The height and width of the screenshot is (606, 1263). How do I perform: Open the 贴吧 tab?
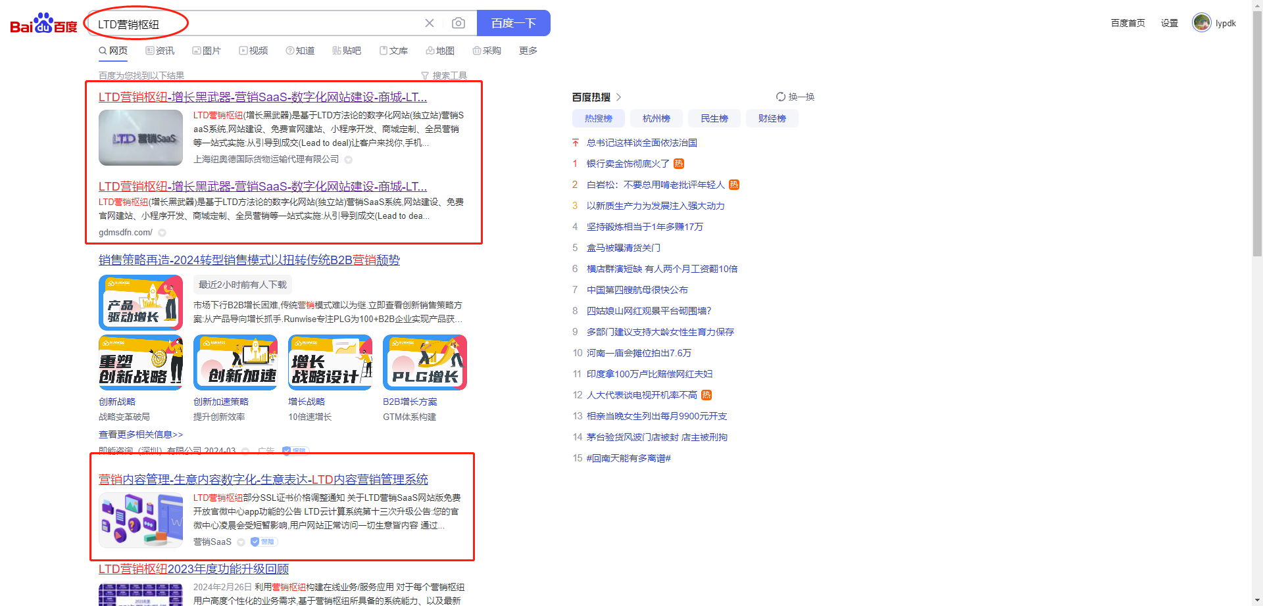(347, 51)
